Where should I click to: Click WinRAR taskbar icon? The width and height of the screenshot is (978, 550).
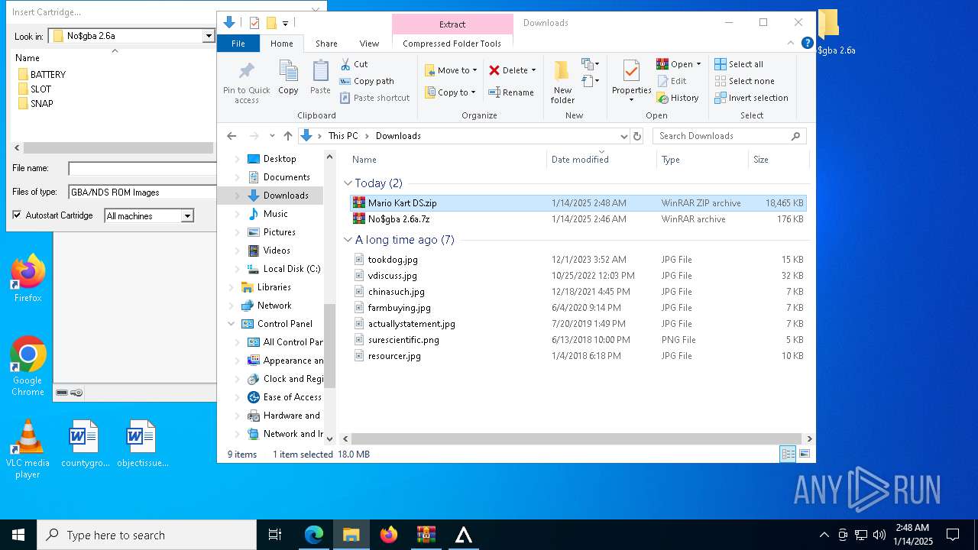tap(426, 535)
